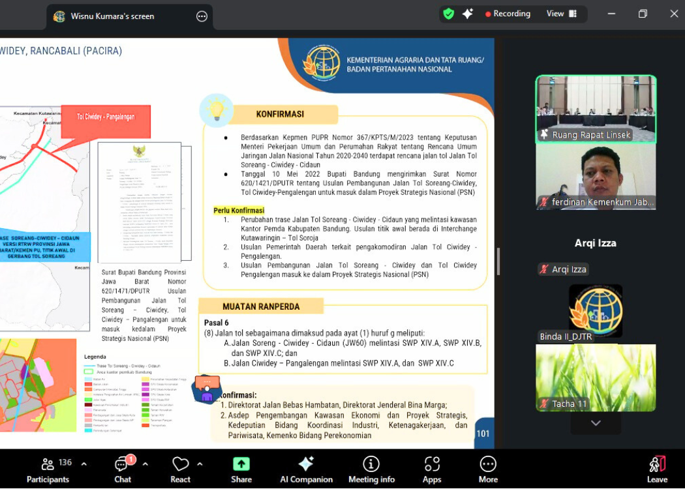Open AI Companion
The image size is (685, 489).
tap(306, 469)
